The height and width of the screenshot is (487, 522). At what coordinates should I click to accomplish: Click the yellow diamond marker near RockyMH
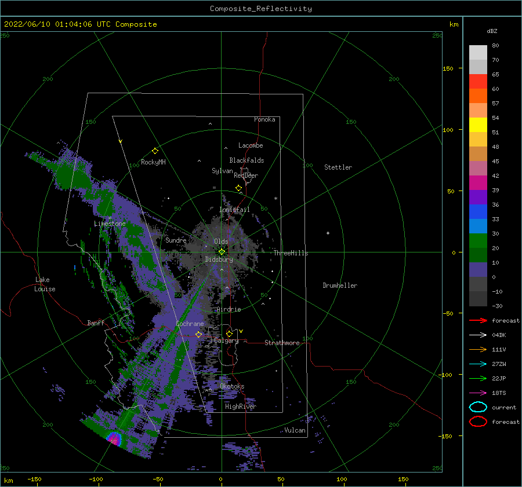(x=155, y=151)
